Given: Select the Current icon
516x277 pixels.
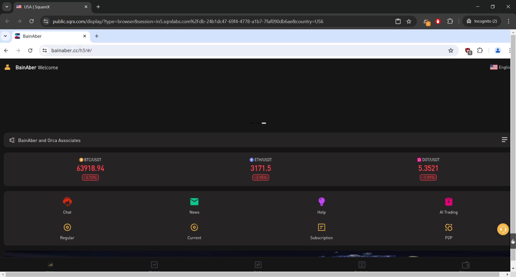Looking at the screenshot, I should coord(194,228).
